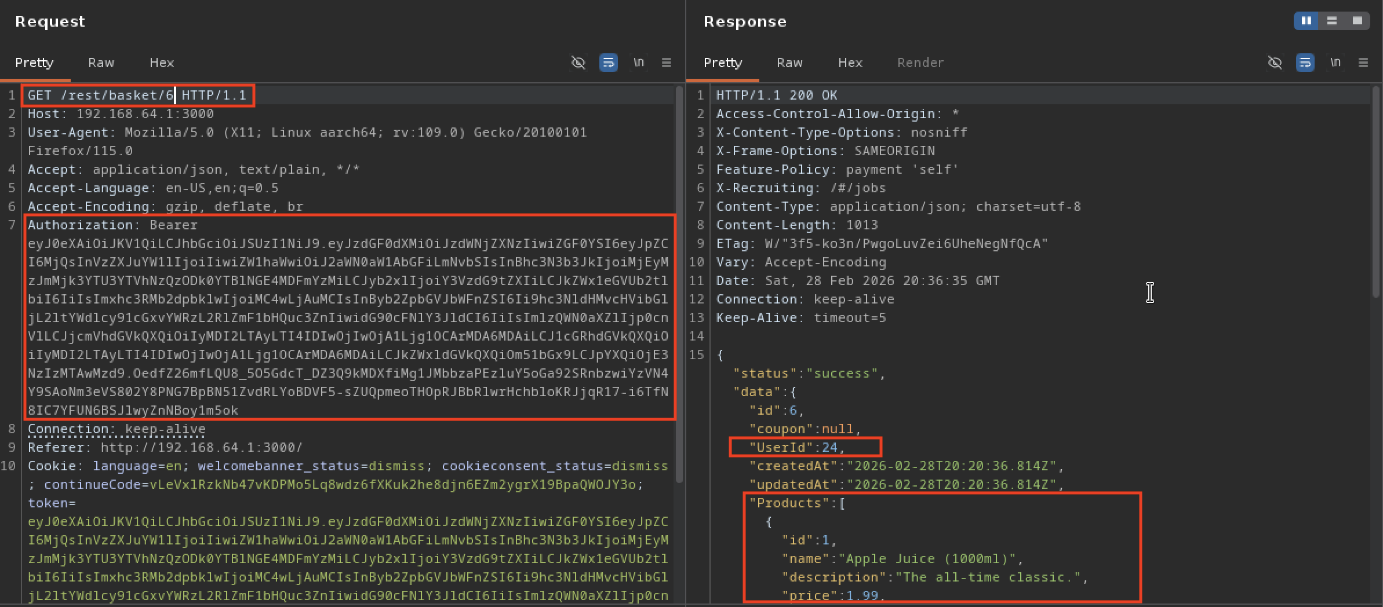Click the Date response header line
This screenshot has width=1383, height=607.
coord(858,280)
